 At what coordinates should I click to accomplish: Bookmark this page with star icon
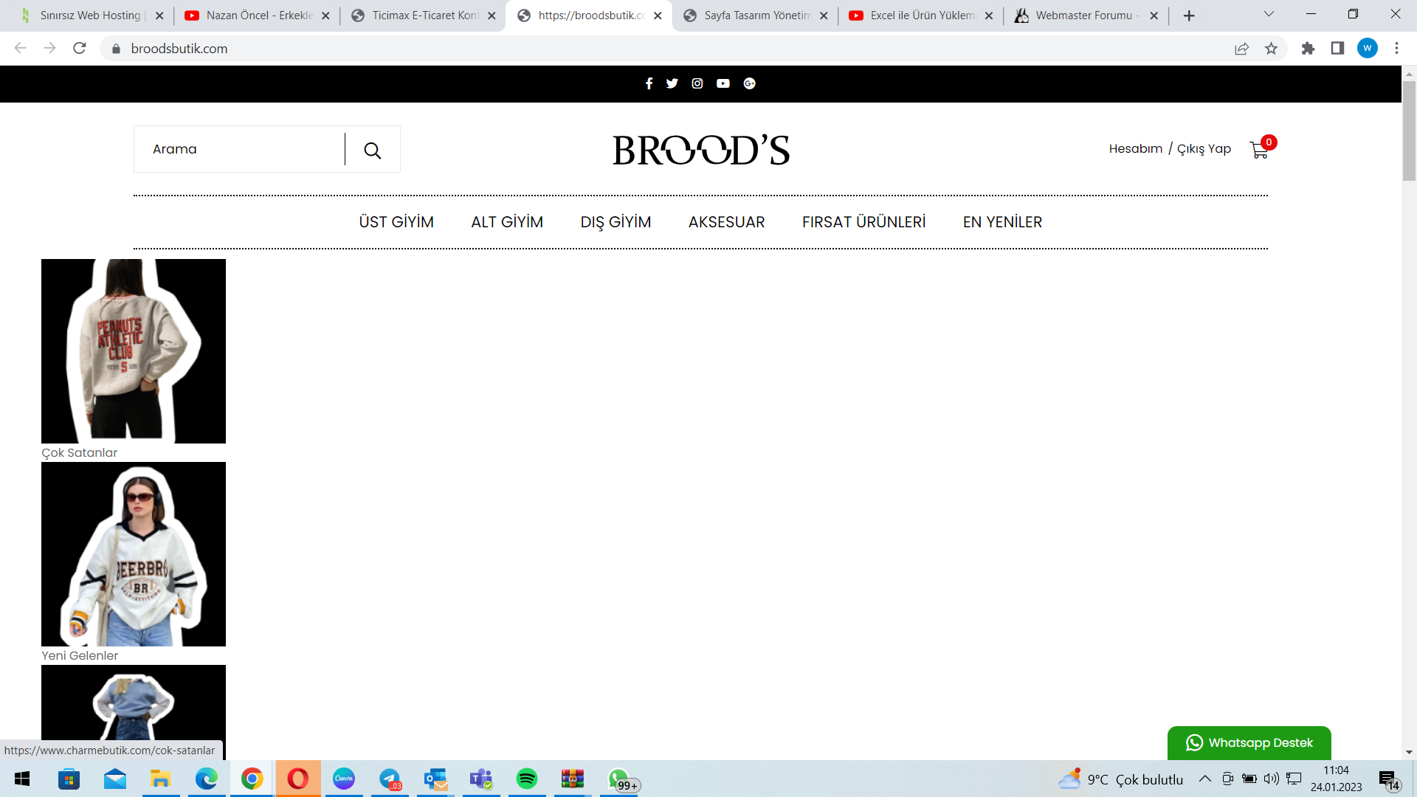click(1271, 49)
